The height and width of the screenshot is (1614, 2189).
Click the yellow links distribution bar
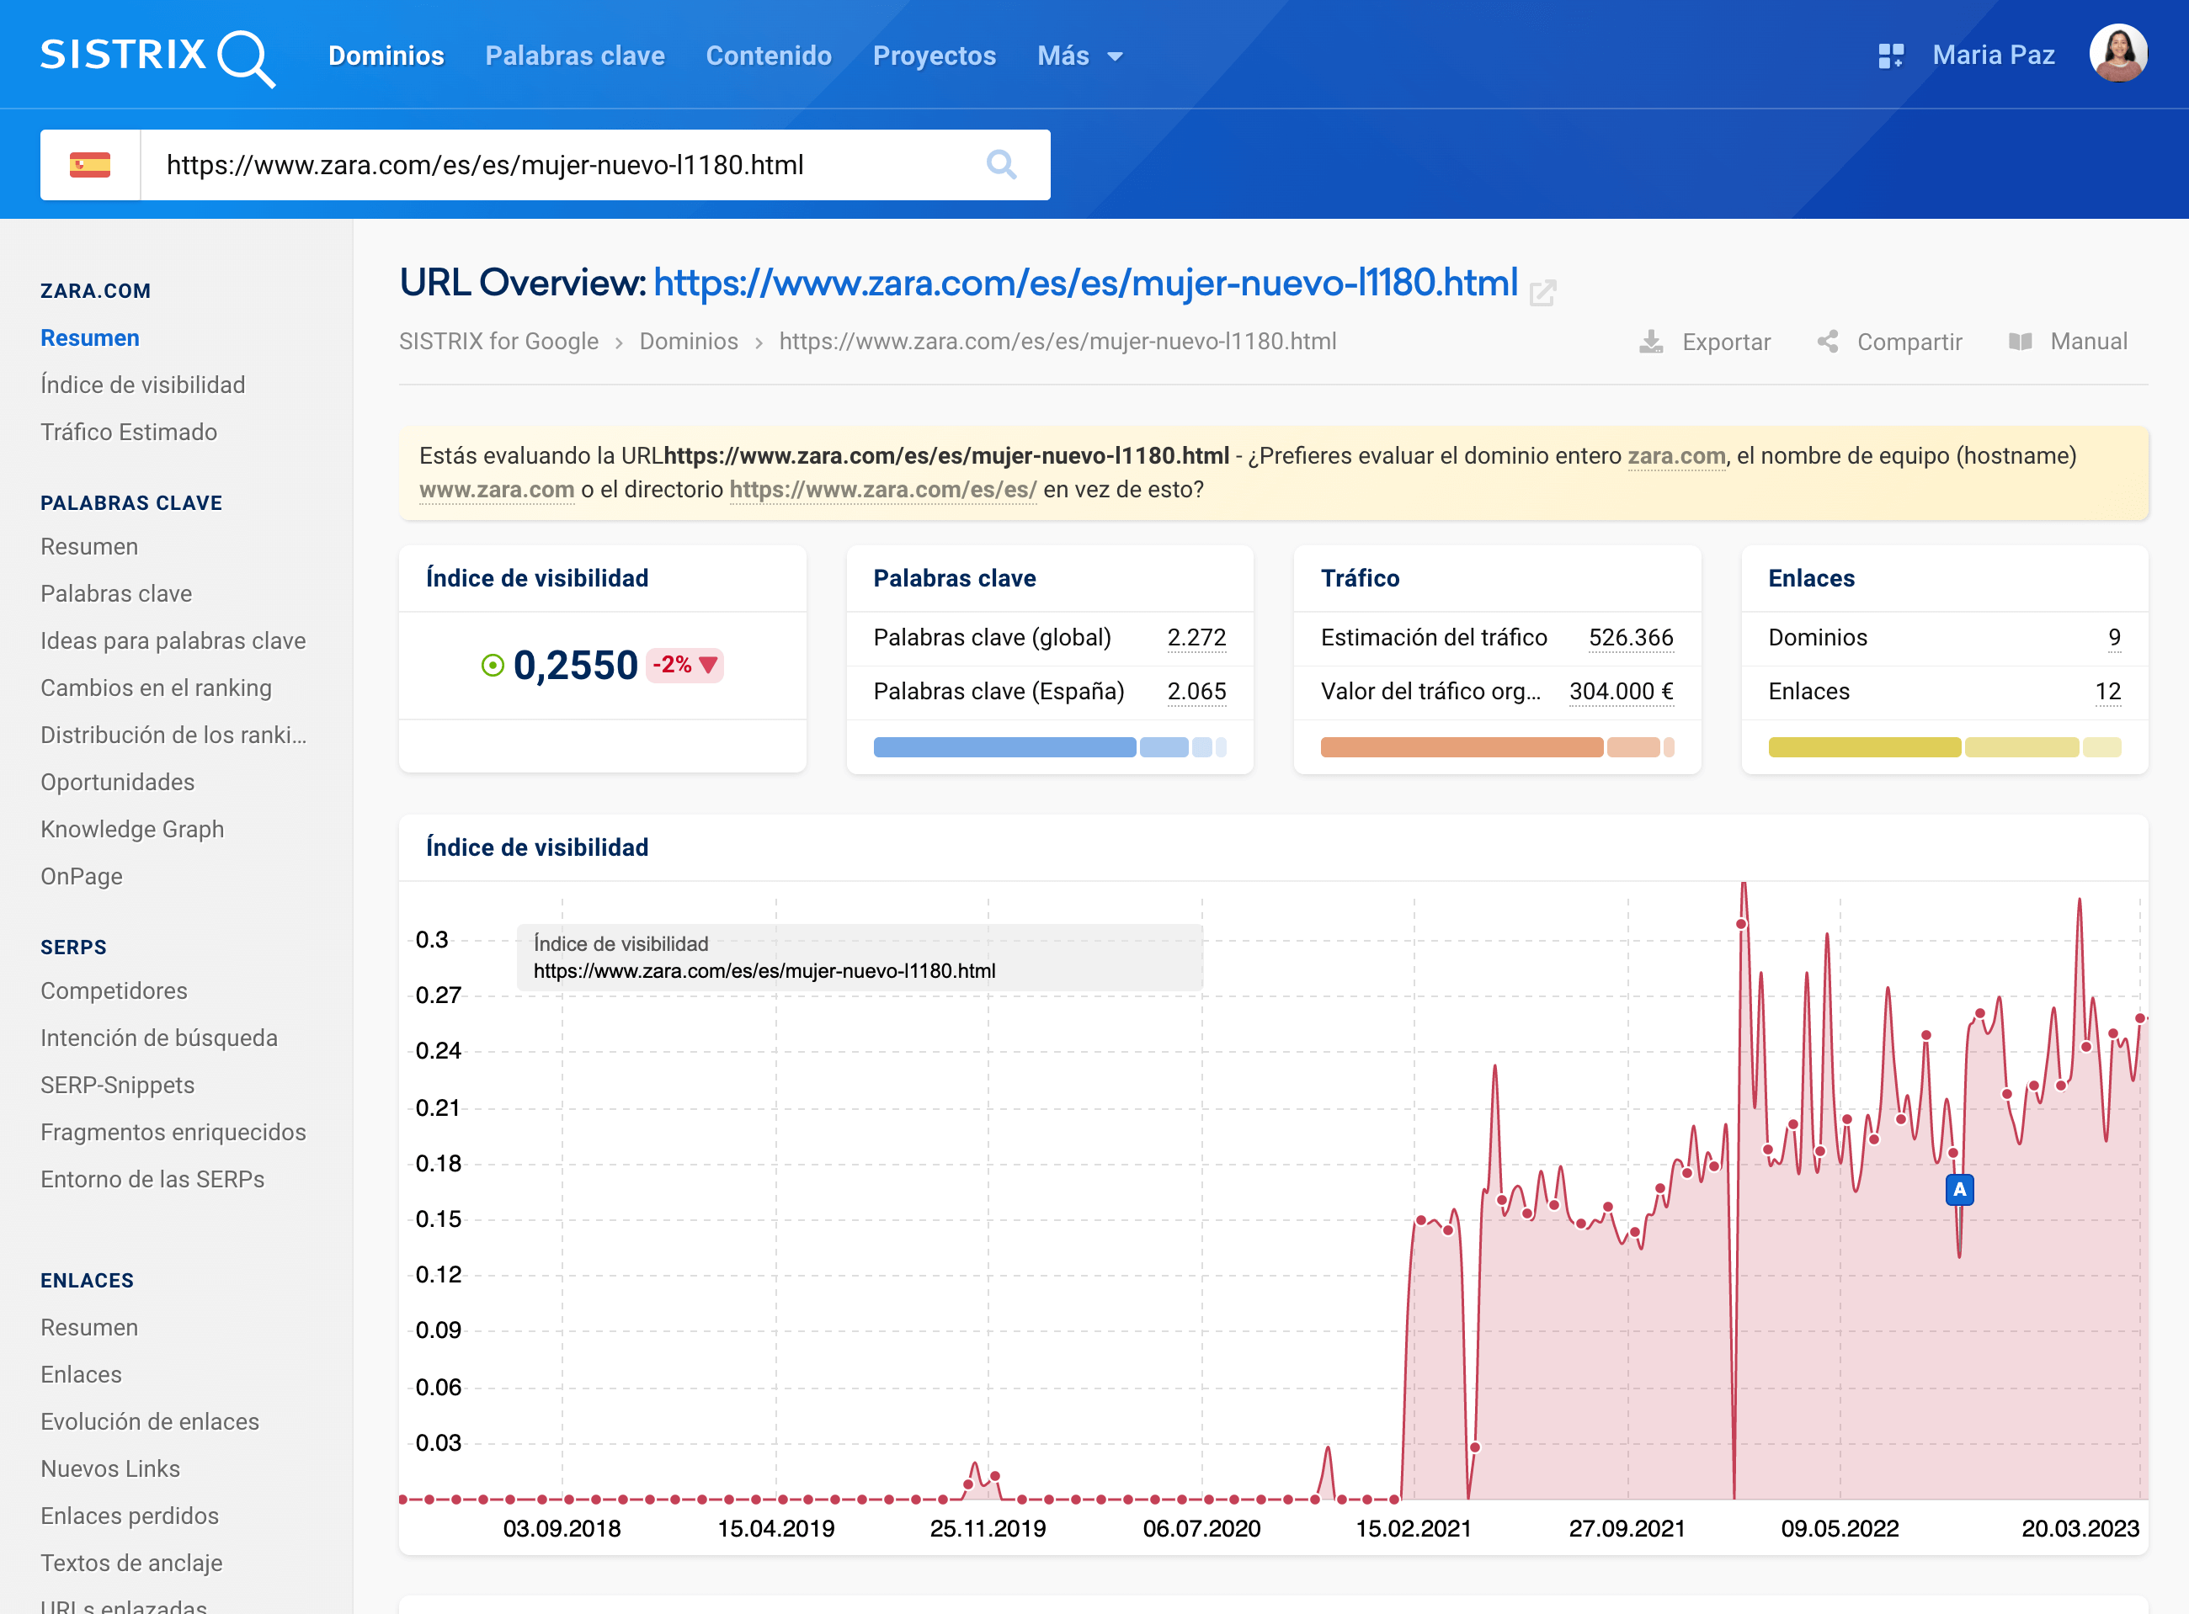pos(1945,747)
